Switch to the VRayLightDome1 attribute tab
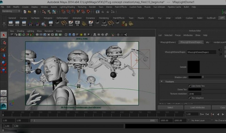The height and width of the screenshot is (133, 226). pos(168,42)
